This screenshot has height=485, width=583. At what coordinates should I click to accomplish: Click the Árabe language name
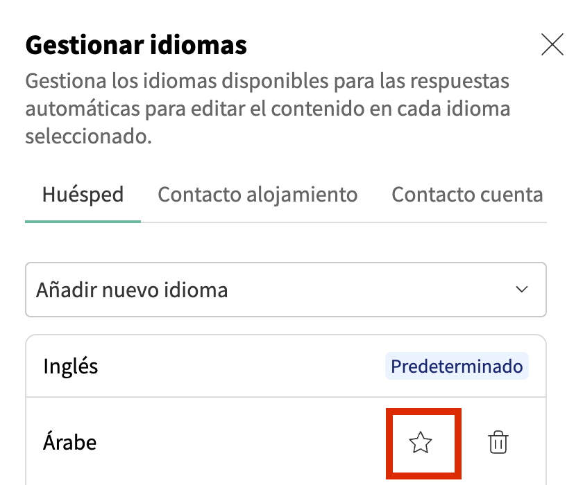(x=69, y=442)
